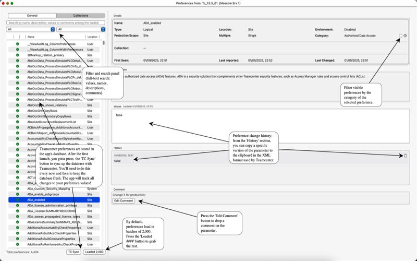The image size is (417, 261).
Task: Select the AbsOccData_ProcessSimulatePLCRobot row
Action: click(54, 88)
